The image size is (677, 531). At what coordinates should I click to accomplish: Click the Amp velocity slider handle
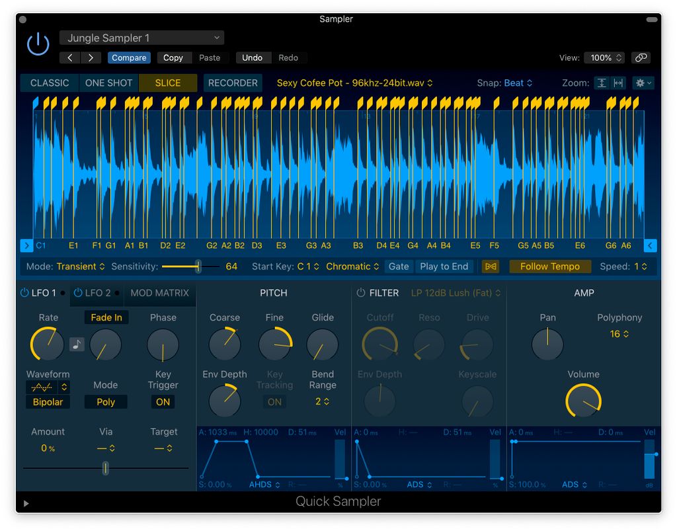click(656, 454)
